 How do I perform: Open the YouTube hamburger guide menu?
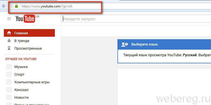tap(9, 19)
